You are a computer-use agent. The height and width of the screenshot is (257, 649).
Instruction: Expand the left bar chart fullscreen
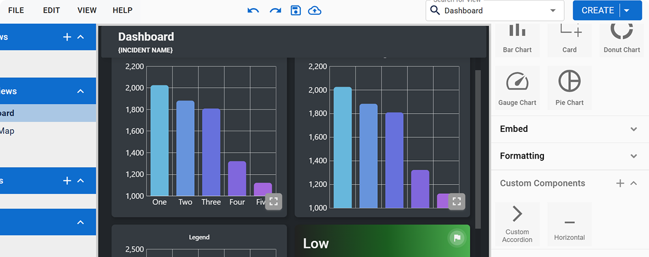click(x=274, y=202)
